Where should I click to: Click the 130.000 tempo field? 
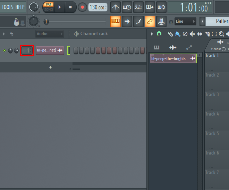98,7
